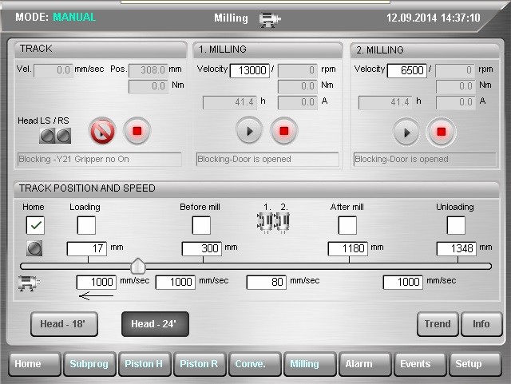Switch to the Milling tab

pyautogui.click(x=310, y=364)
